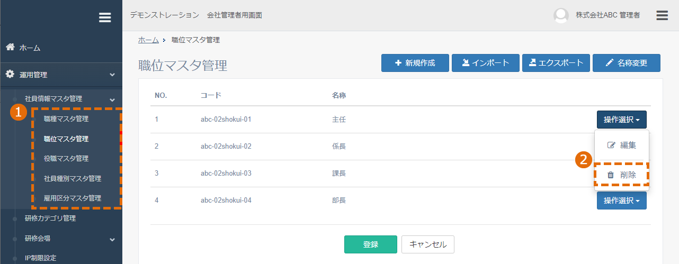Follow the ホーム breadcrumb link
Image resolution: width=679 pixels, height=264 pixels.
point(148,40)
